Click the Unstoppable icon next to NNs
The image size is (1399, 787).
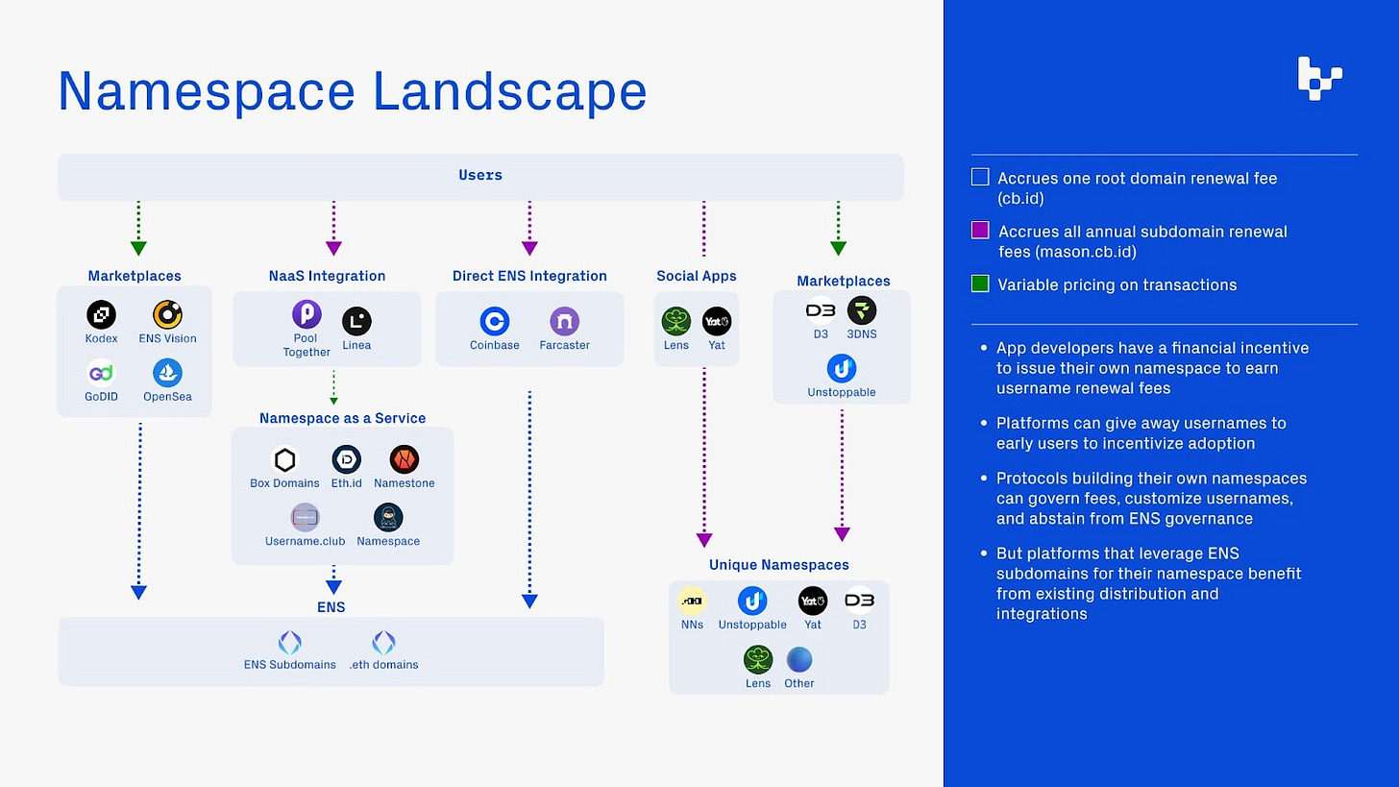point(752,601)
